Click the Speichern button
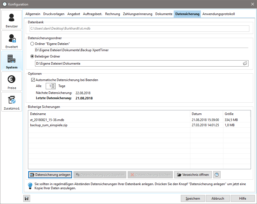Screen dimensions: 257x204 tap(193, 198)
